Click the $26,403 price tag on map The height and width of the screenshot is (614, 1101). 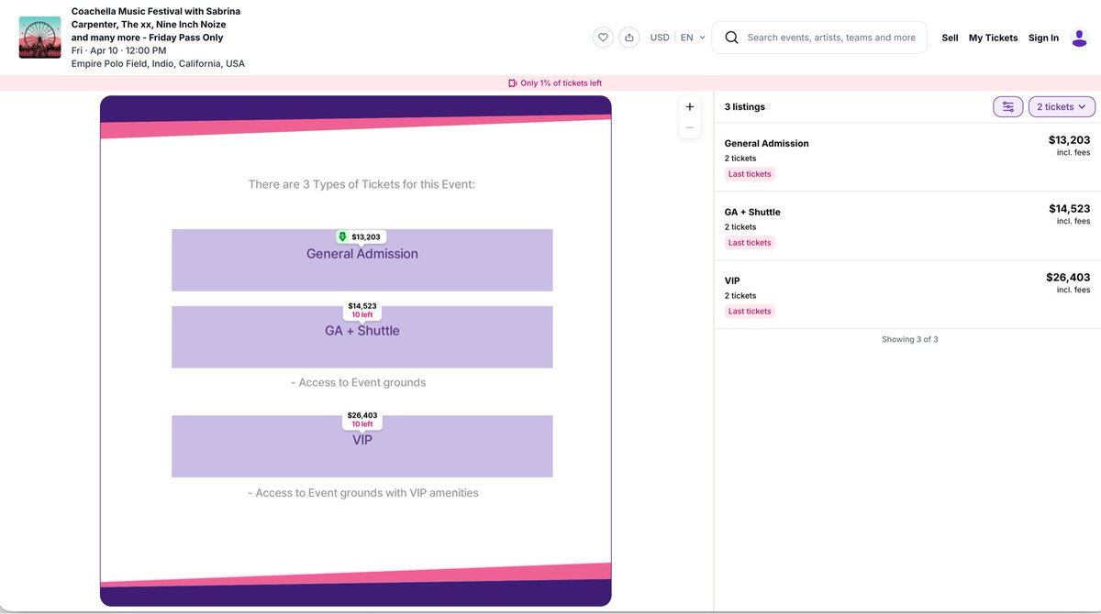[362, 420]
